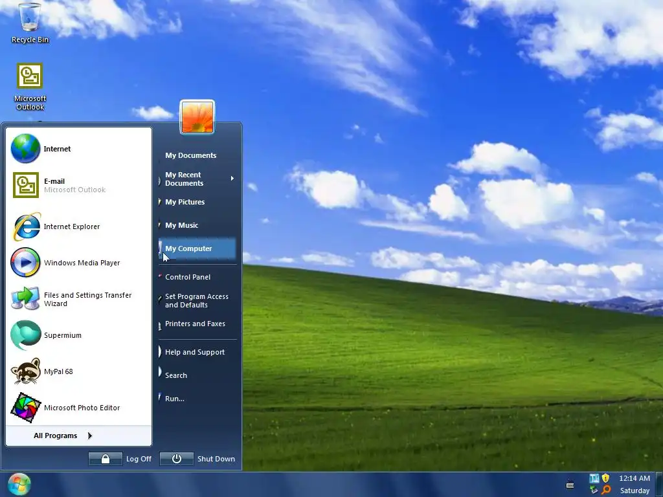Open the Internet globe entry in Start menu
The width and height of the screenshot is (663, 497).
[78, 149]
